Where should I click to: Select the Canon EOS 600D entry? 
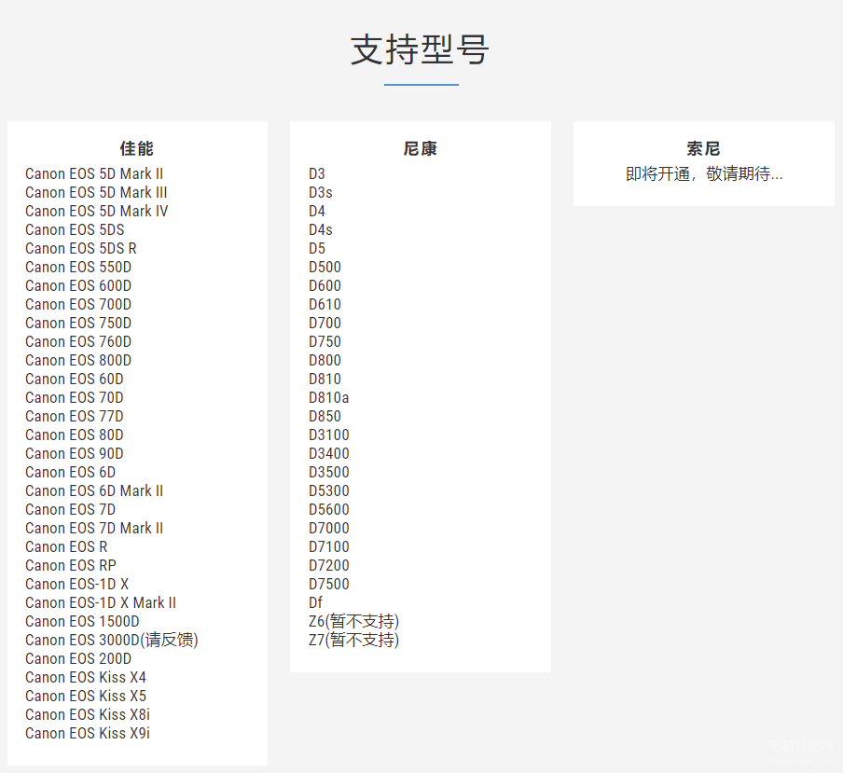pyautogui.click(x=78, y=285)
